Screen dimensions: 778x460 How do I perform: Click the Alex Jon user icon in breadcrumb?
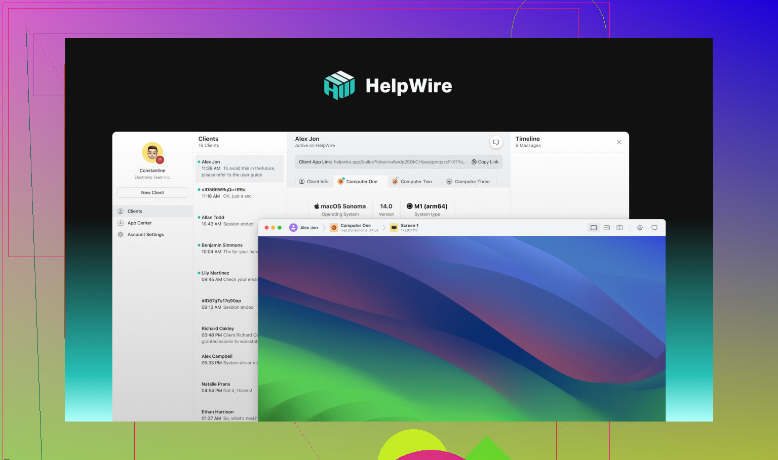[x=293, y=228]
